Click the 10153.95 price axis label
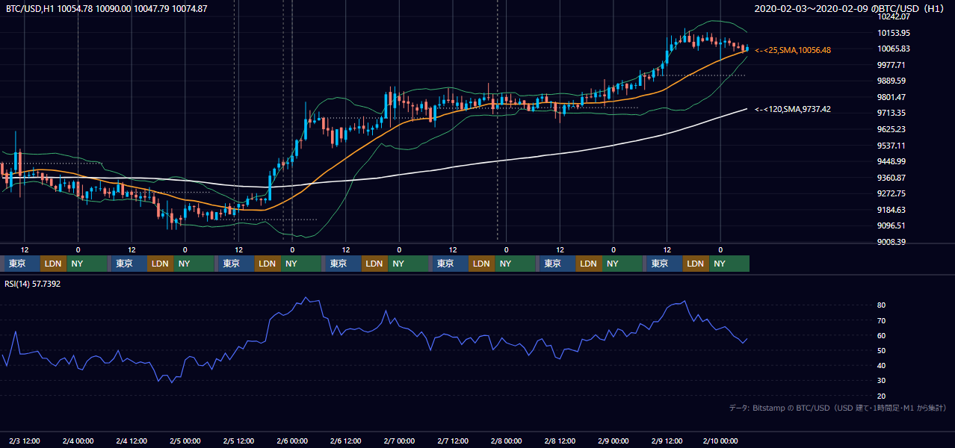The height and width of the screenshot is (448, 955). (892, 33)
